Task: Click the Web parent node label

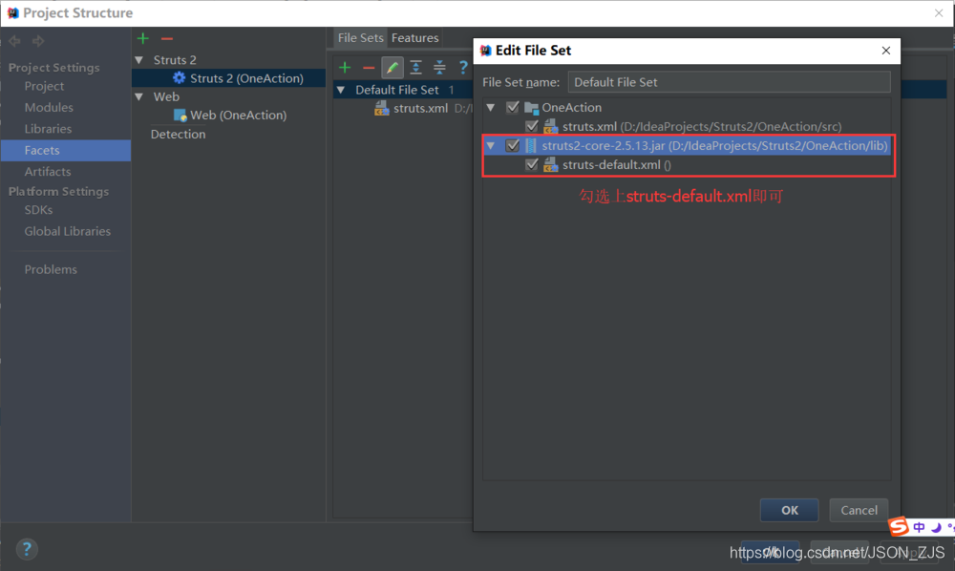Action: [x=166, y=96]
